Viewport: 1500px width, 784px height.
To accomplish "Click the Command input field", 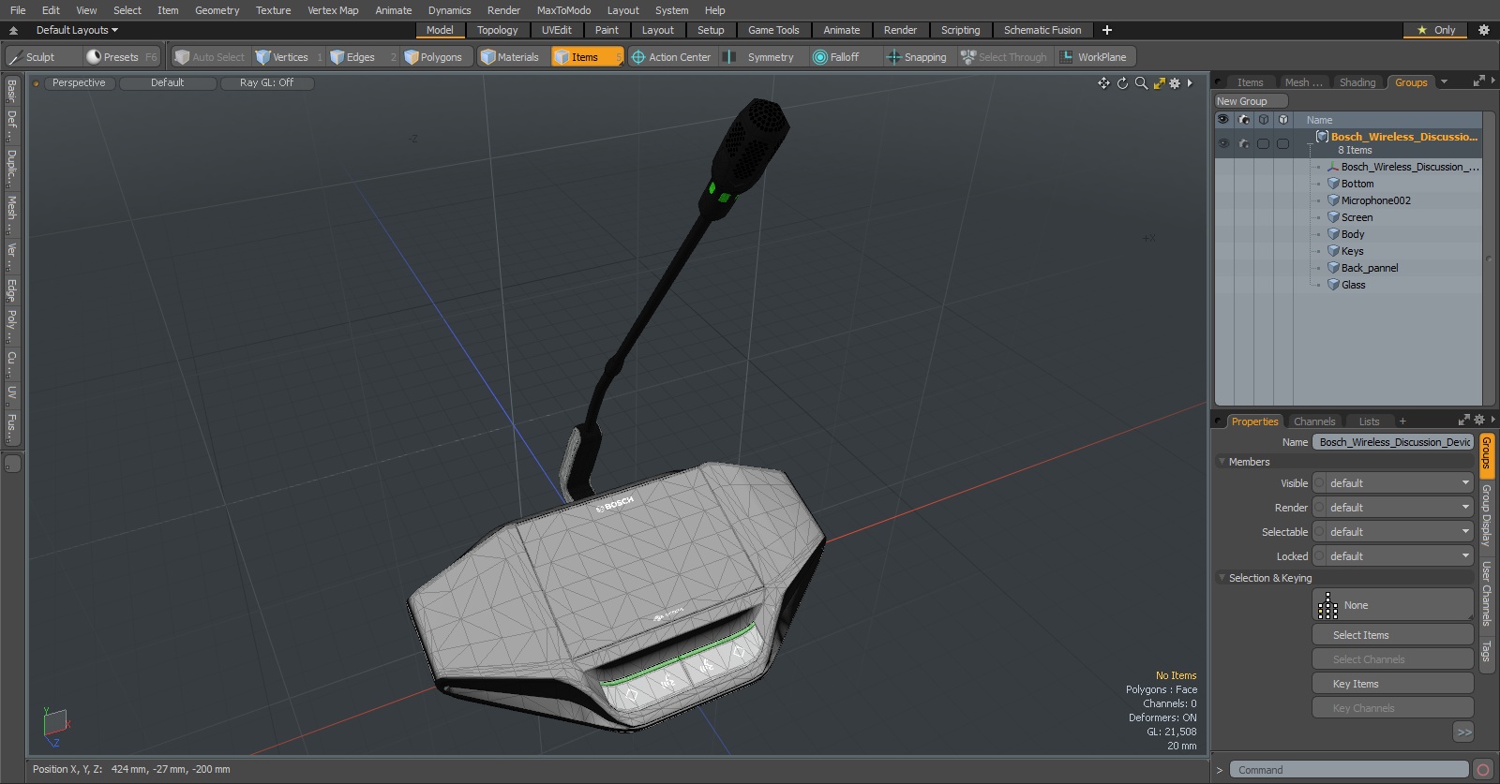I will click(1348, 770).
